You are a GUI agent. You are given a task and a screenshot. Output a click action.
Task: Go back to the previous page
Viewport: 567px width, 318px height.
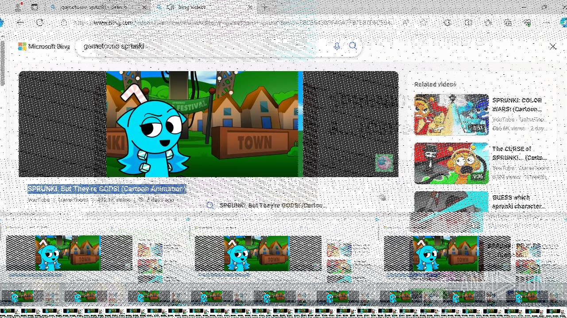20,23
